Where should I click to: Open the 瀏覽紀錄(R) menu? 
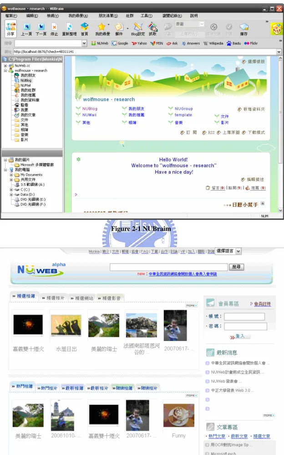172,16
